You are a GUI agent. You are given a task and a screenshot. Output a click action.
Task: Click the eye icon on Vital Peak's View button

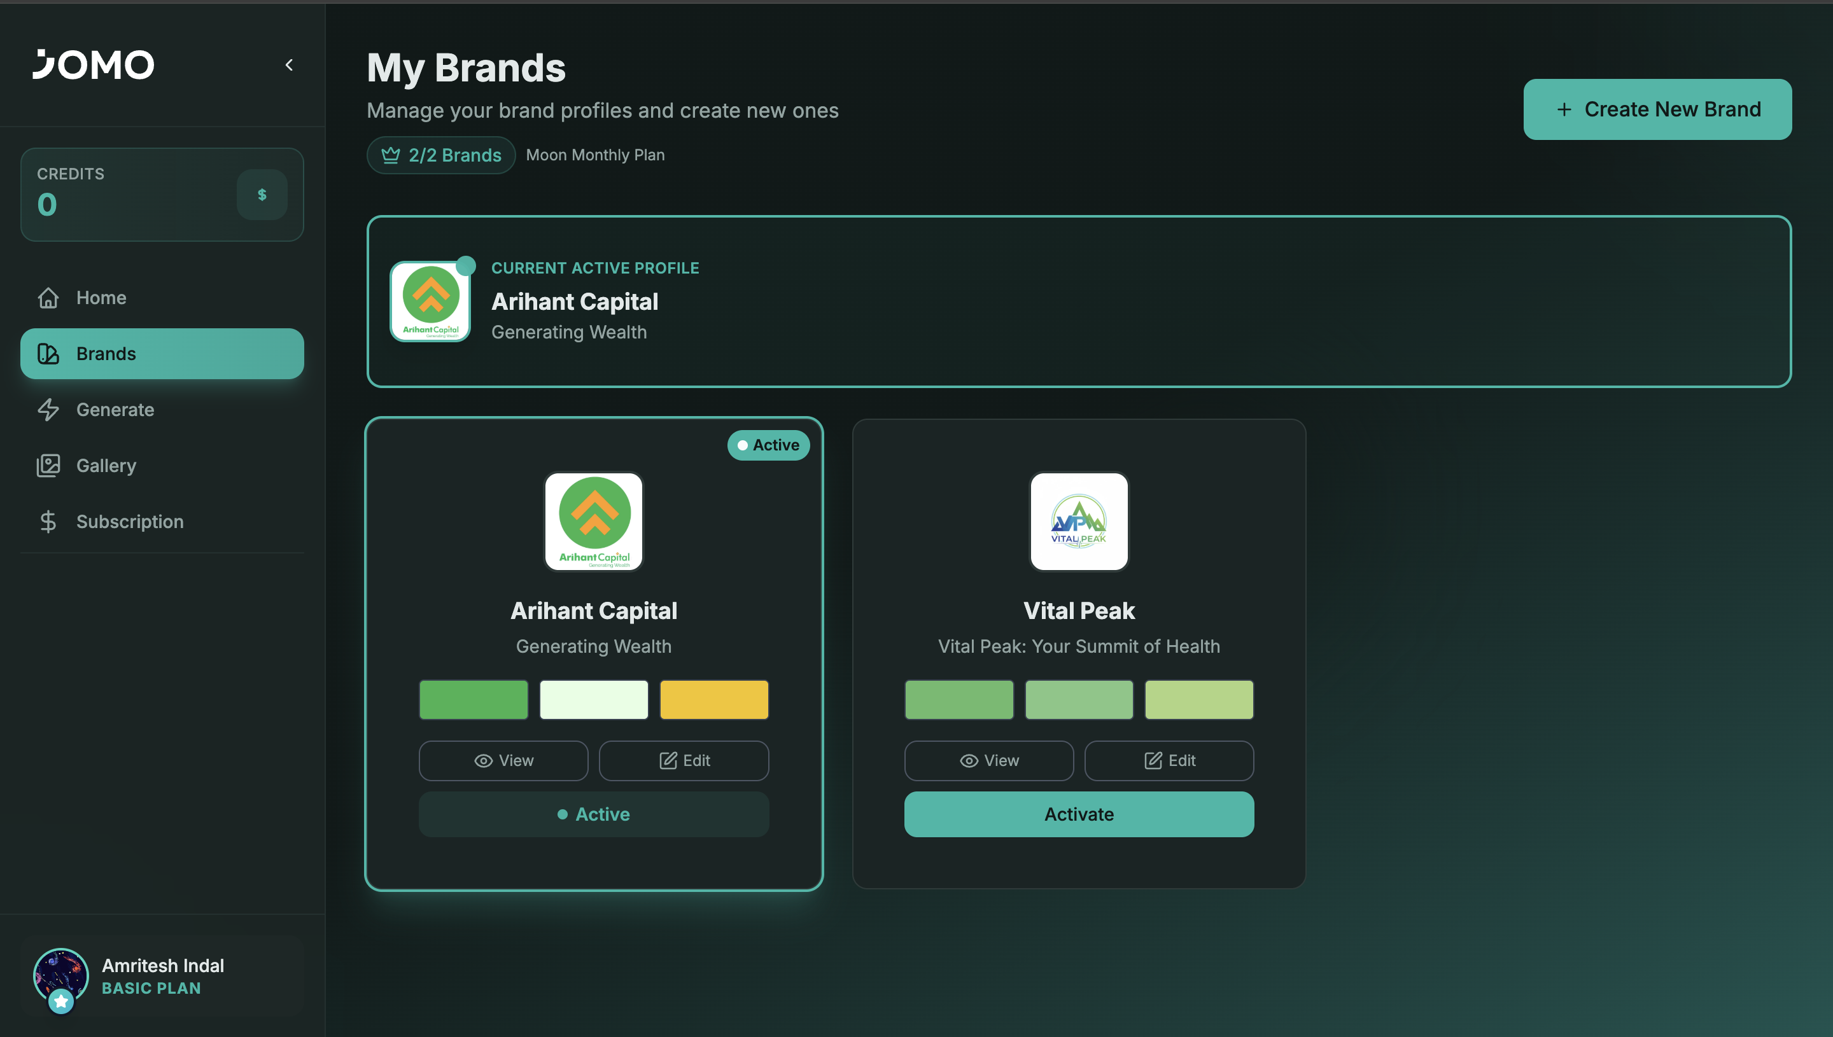(x=967, y=761)
